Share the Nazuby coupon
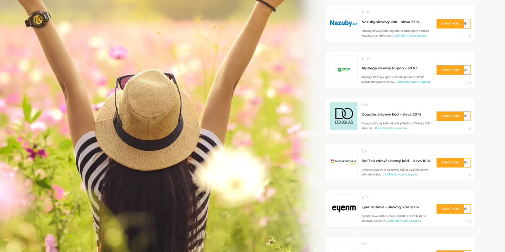This screenshot has height=252, width=505. click(x=469, y=36)
